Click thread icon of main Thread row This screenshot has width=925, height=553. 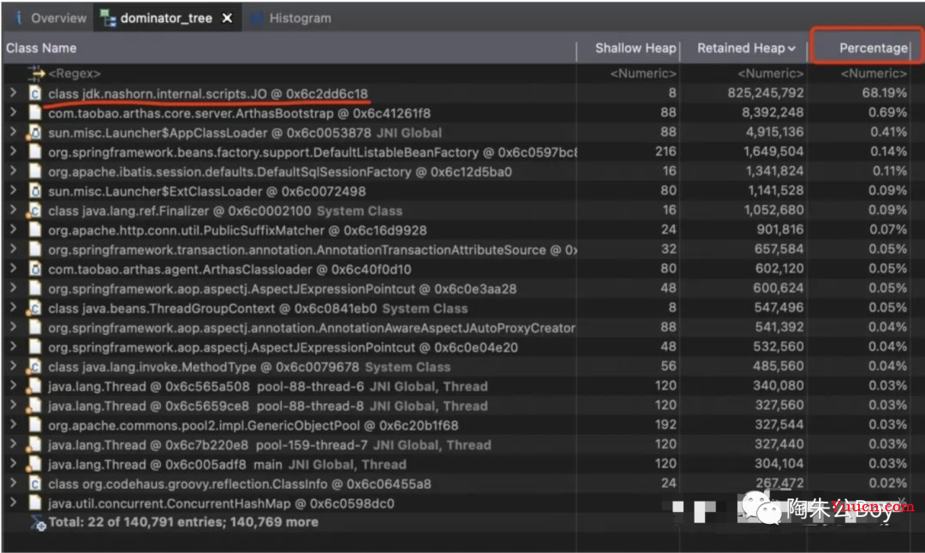35,464
